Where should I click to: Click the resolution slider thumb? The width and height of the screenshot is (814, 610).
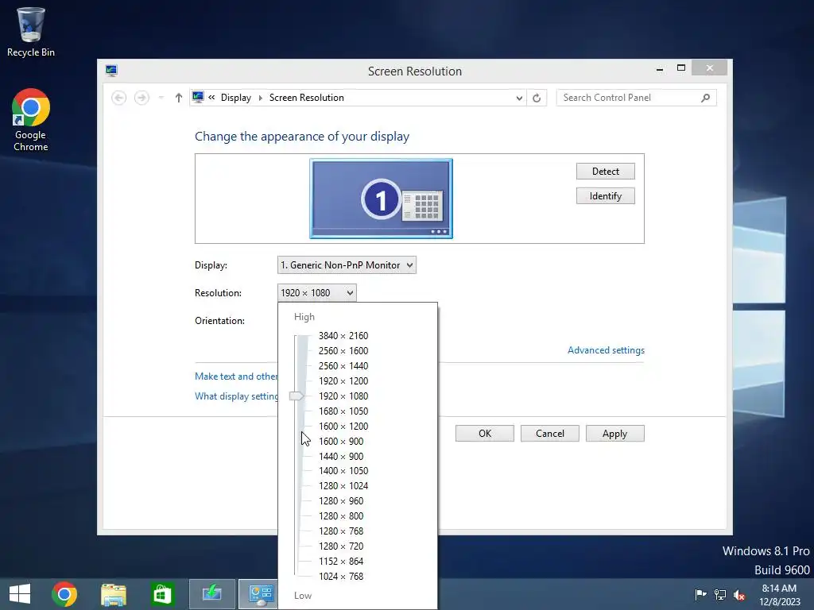click(x=297, y=396)
